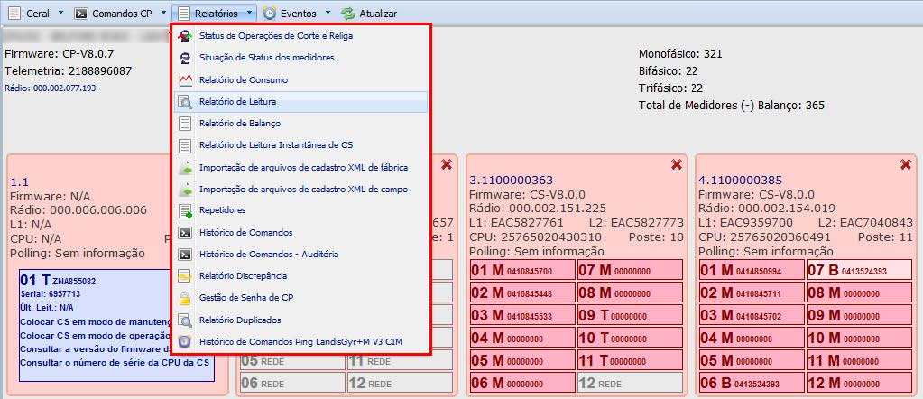Click the Importação XML de fábrica icon
Image resolution: width=923 pixels, height=399 pixels.
point(185,168)
